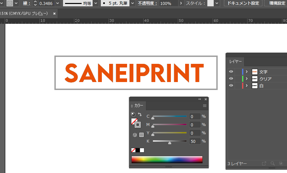The image size is (287, 173).
Task: Cycle カラー panel display options arrows
Action: point(132,106)
